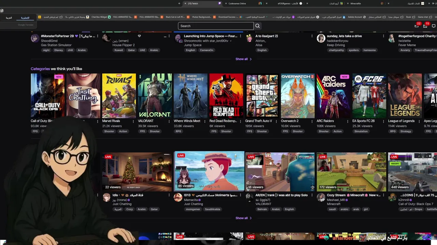Open rzona's channel avatar

tap(107, 197)
